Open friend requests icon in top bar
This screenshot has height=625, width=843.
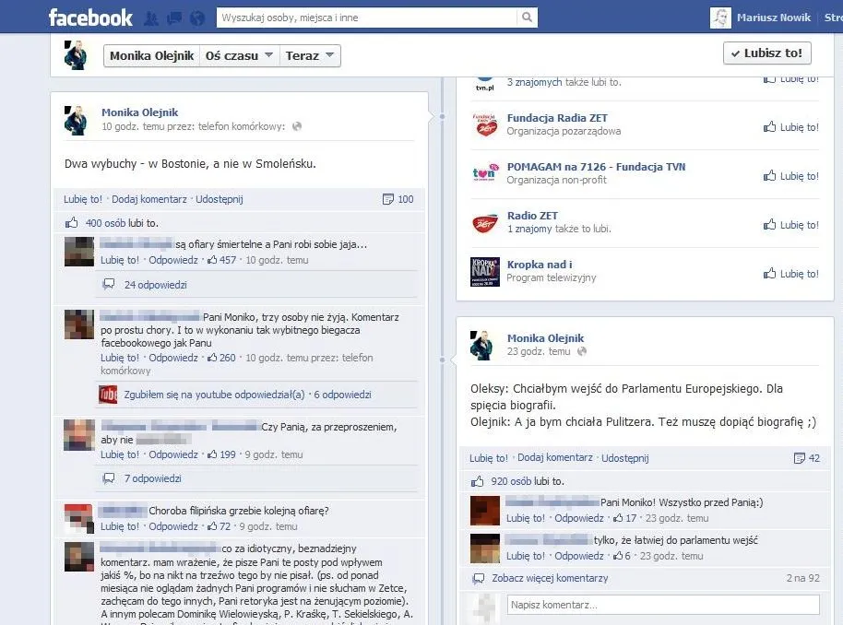[x=152, y=18]
